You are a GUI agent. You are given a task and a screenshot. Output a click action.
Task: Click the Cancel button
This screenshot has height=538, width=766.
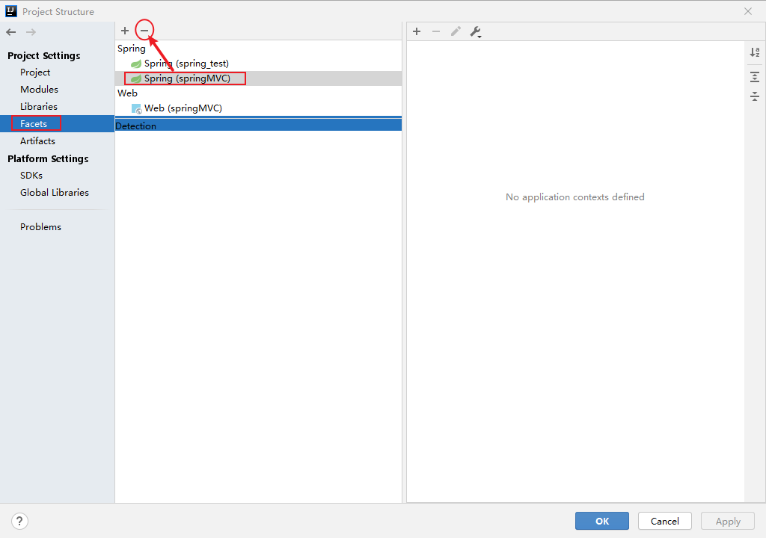[665, 521]
